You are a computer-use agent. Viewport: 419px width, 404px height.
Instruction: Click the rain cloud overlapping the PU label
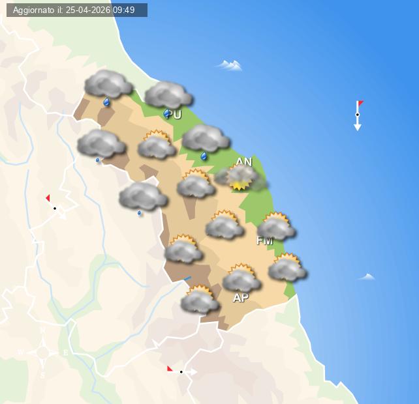168,99
